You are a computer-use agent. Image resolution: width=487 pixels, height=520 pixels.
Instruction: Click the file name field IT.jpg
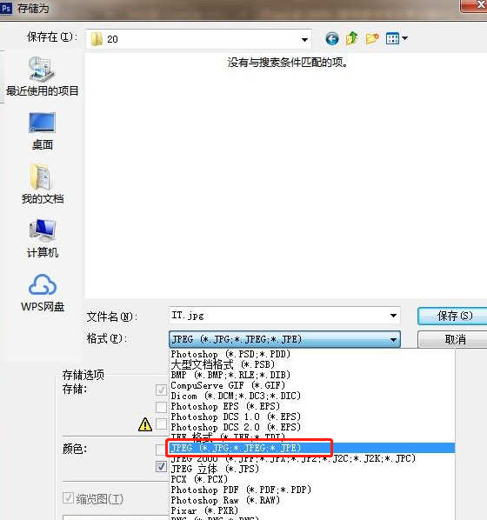click(278, 316)
